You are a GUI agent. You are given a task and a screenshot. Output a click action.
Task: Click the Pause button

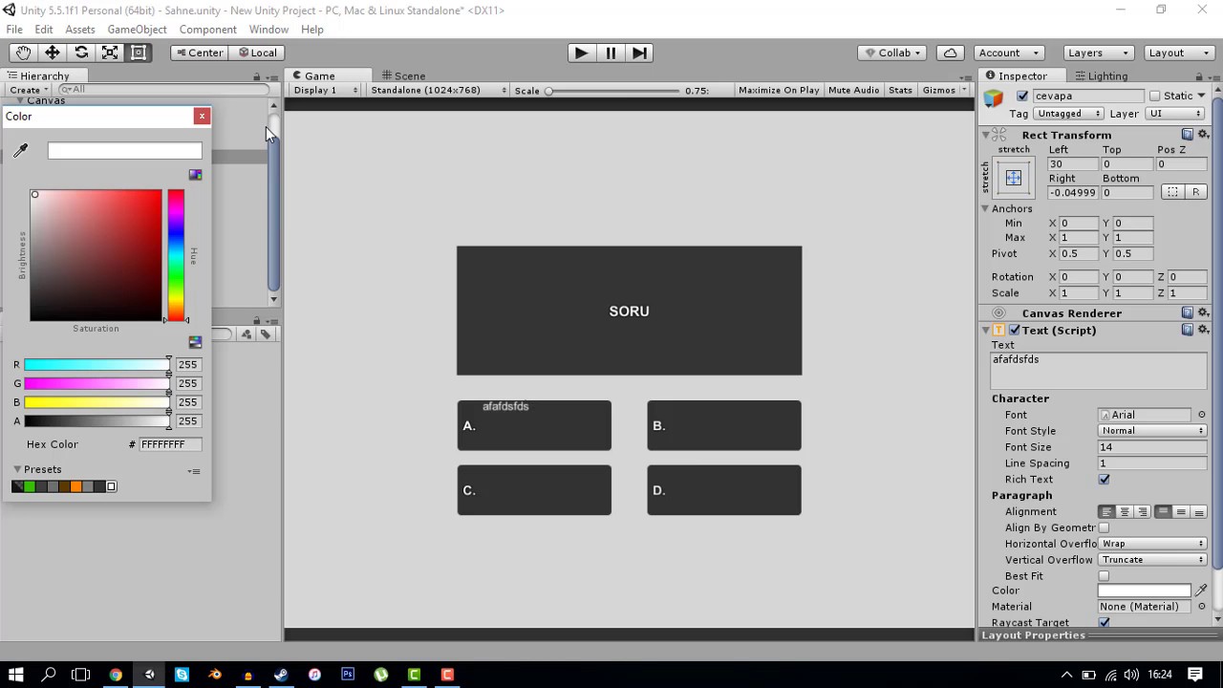click(x=611, y=53)
